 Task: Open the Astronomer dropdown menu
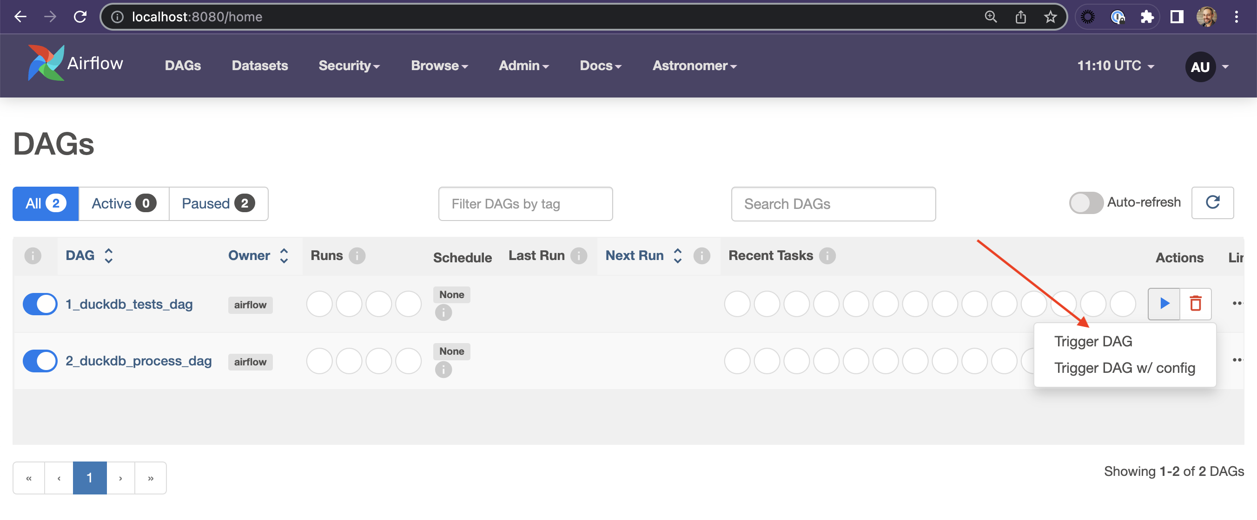(x=694, y=66)
